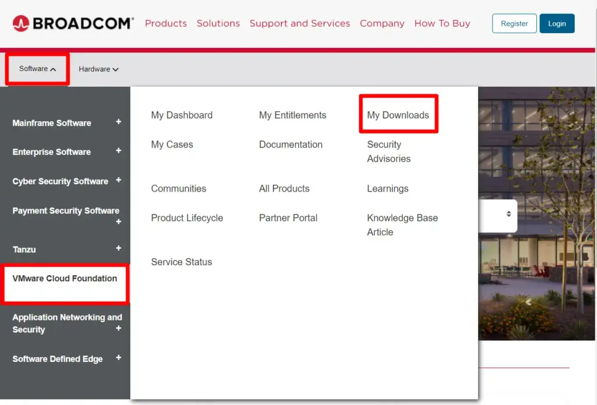Select Payment Security Software category
Viewport: 597px width, 405px height.
tap(65, 210)
